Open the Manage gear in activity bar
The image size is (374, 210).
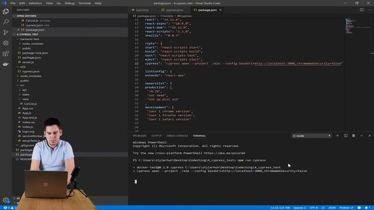tap(6, 200)
